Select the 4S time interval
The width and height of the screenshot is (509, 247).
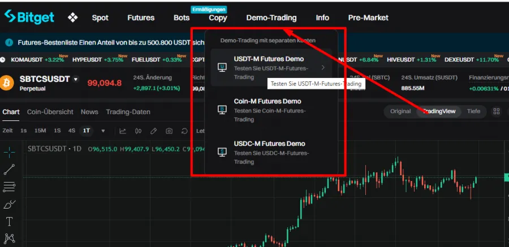(x=71, y=131)
